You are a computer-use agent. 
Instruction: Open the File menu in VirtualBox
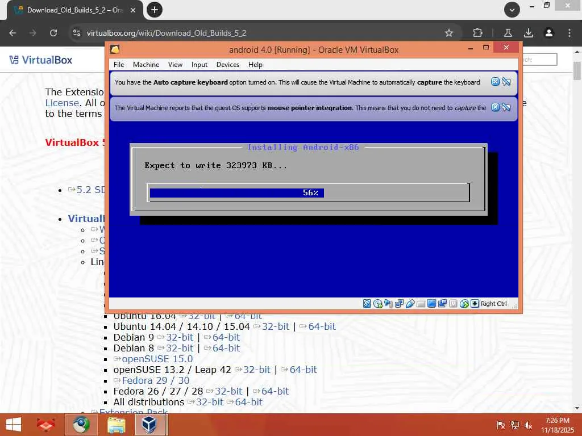click(119, 65)
